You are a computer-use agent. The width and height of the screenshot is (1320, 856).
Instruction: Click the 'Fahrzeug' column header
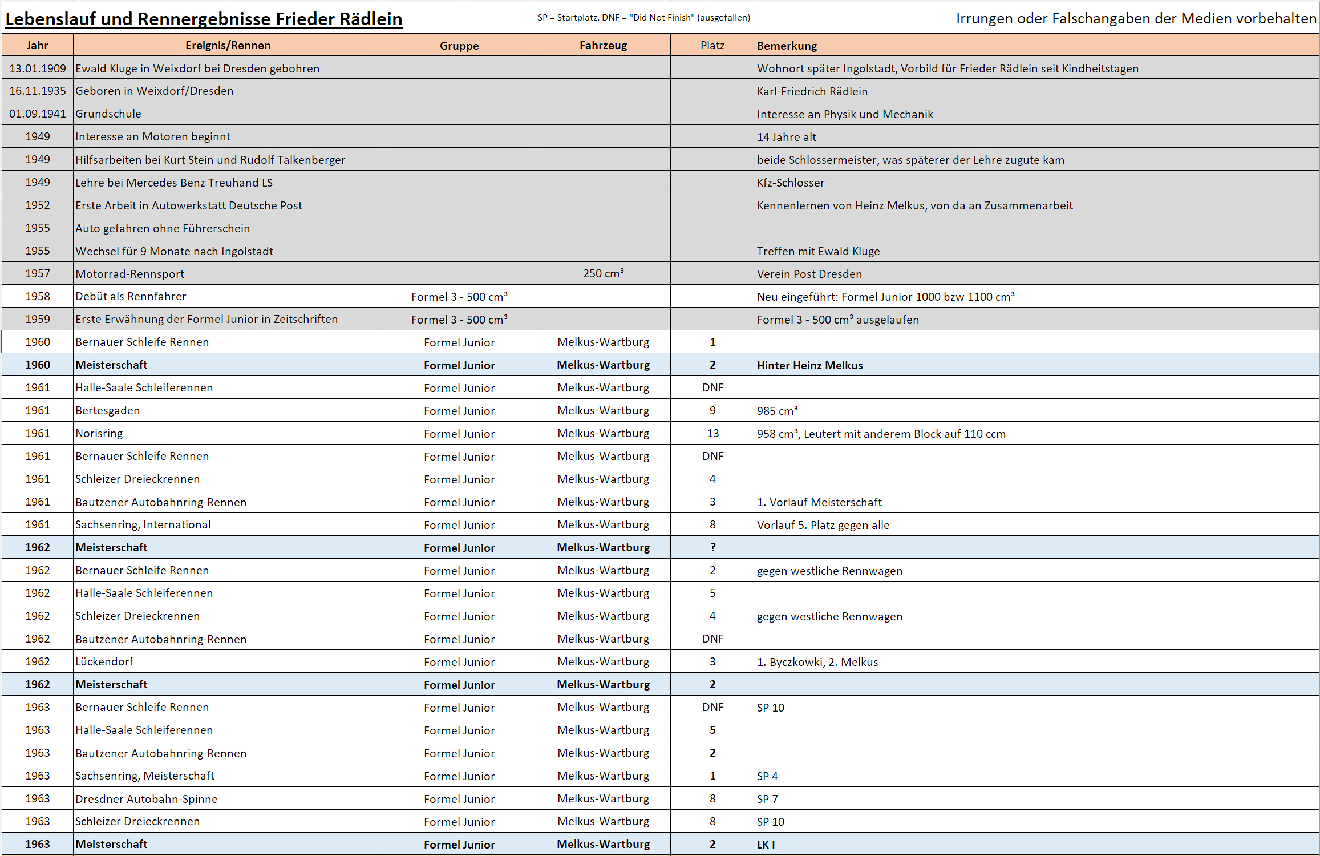click(x=603, y=45)
